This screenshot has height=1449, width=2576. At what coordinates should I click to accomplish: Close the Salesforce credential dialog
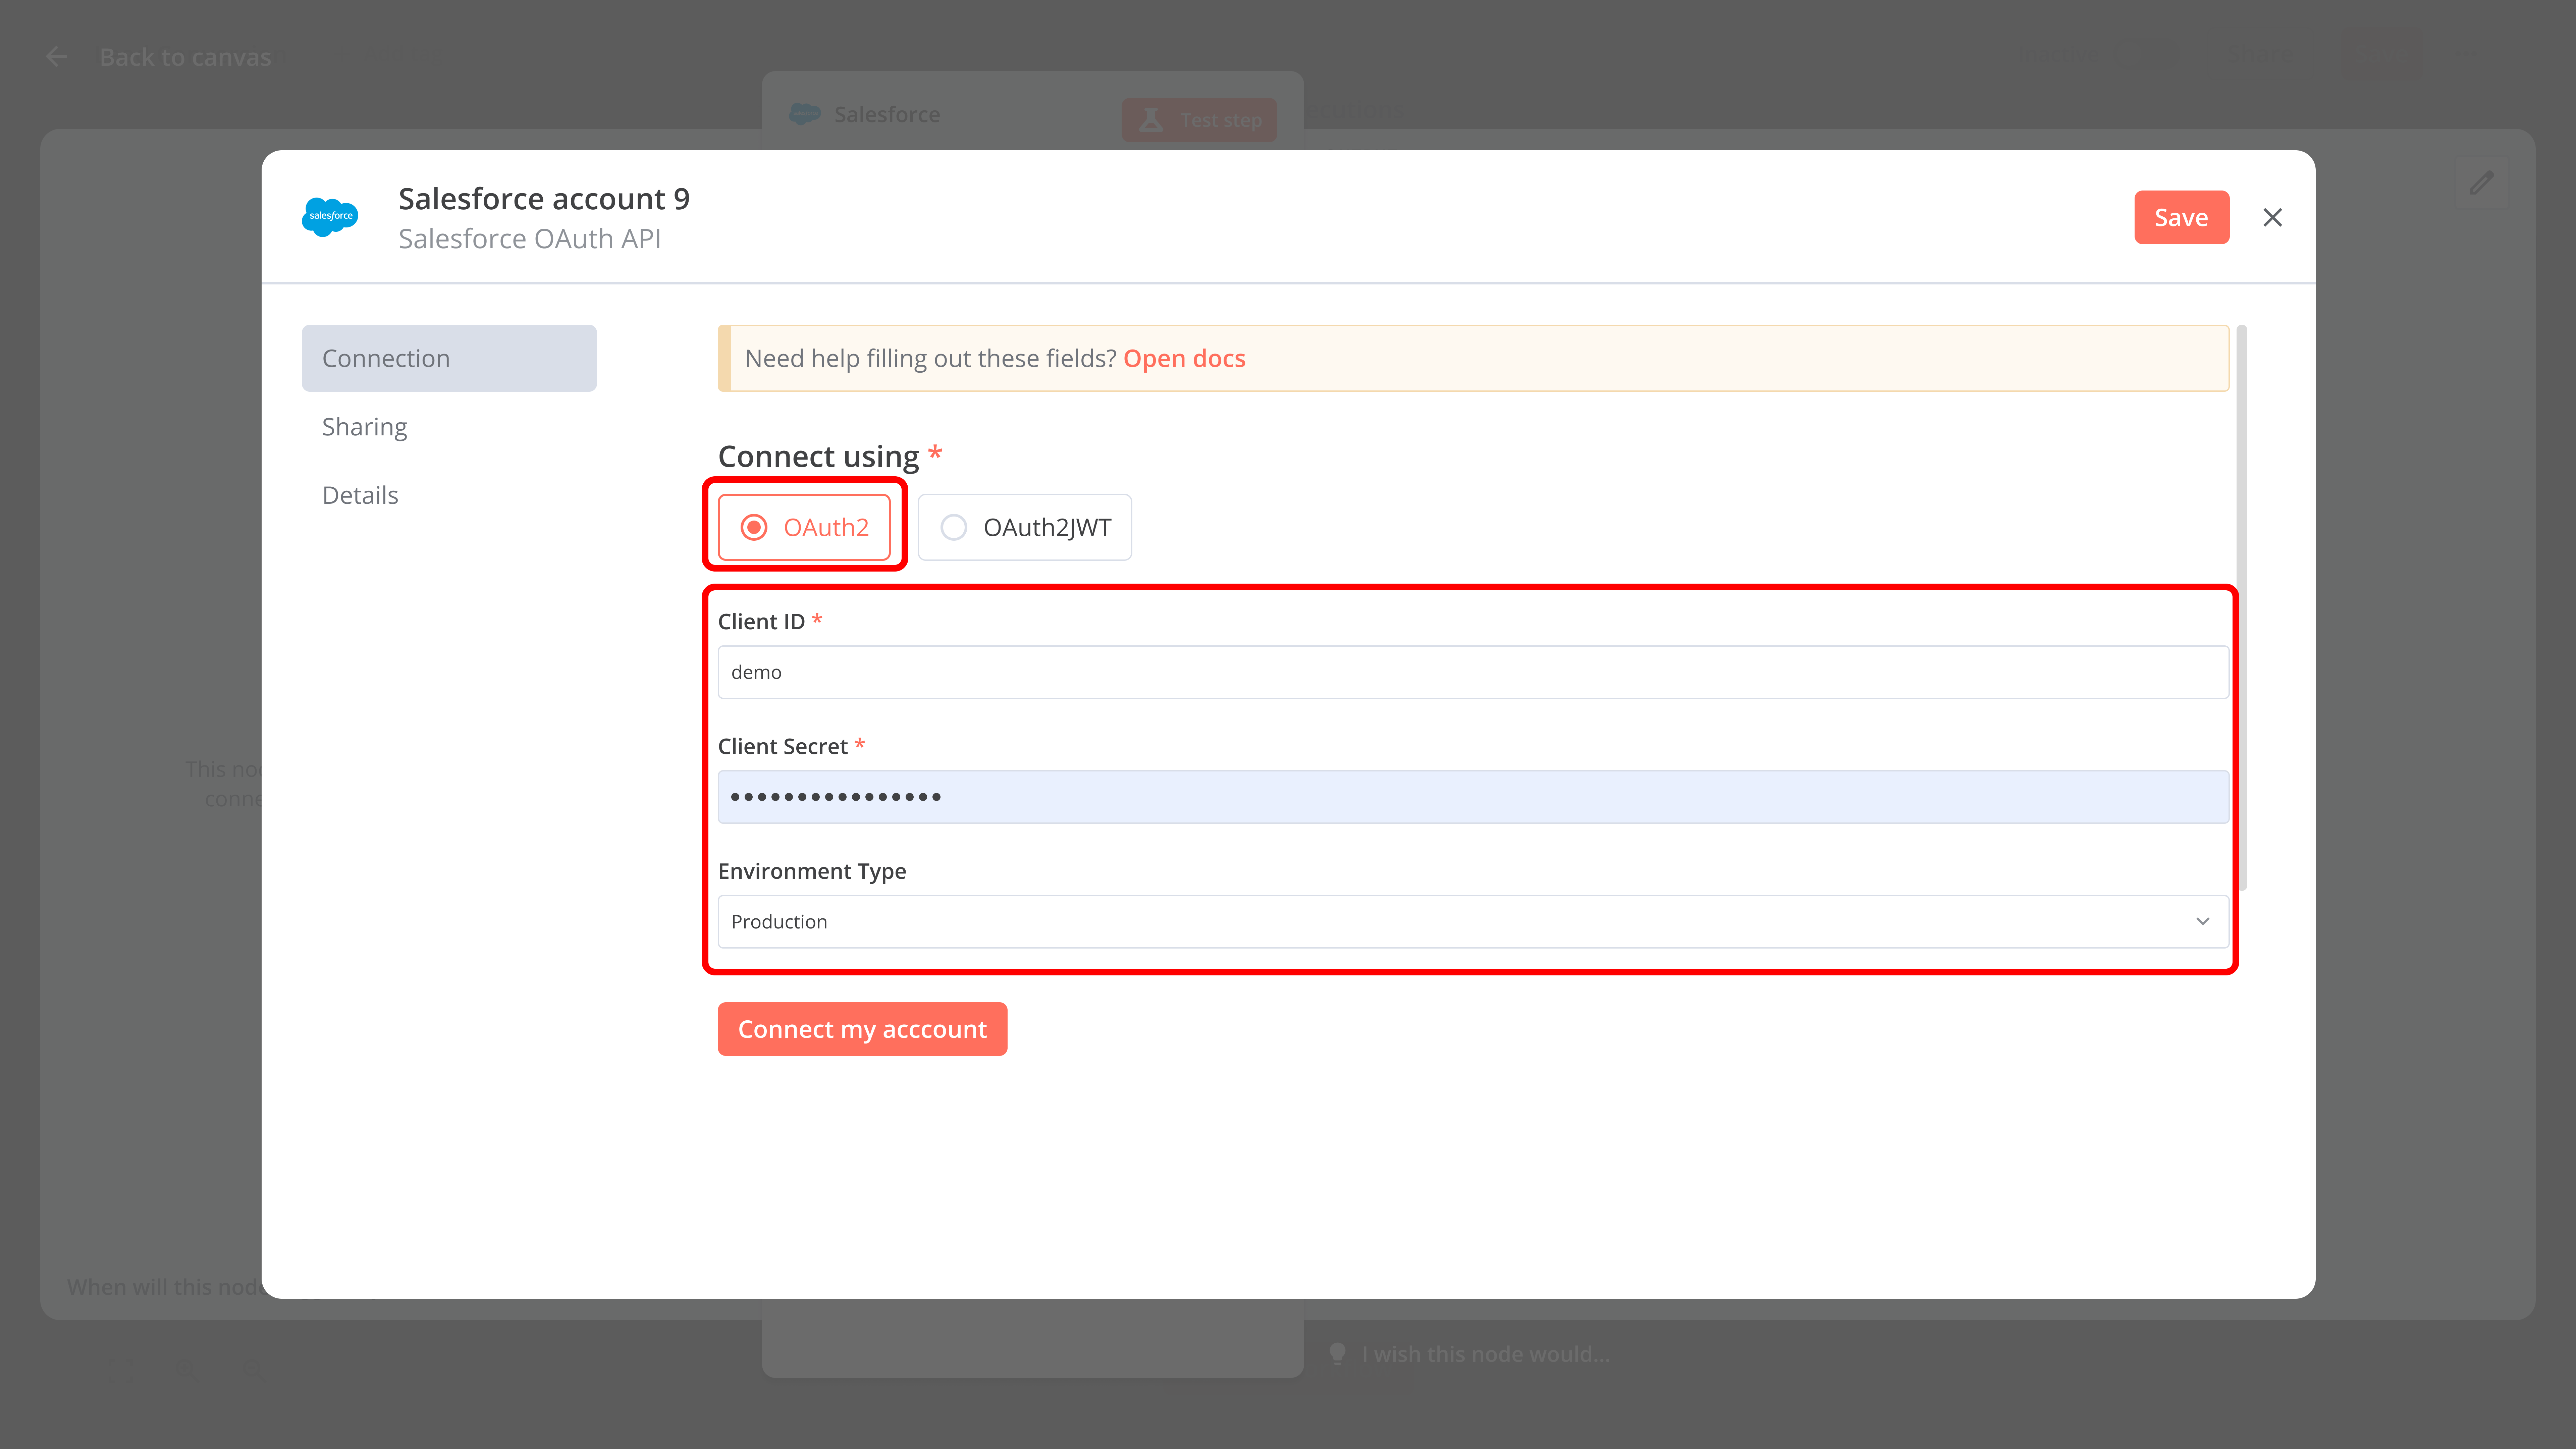pos(2272,217)
